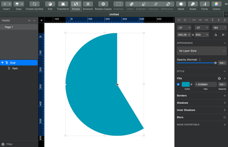Select the Rotate tool
Viewport: 228px width, 147px height.
point(76,4)
